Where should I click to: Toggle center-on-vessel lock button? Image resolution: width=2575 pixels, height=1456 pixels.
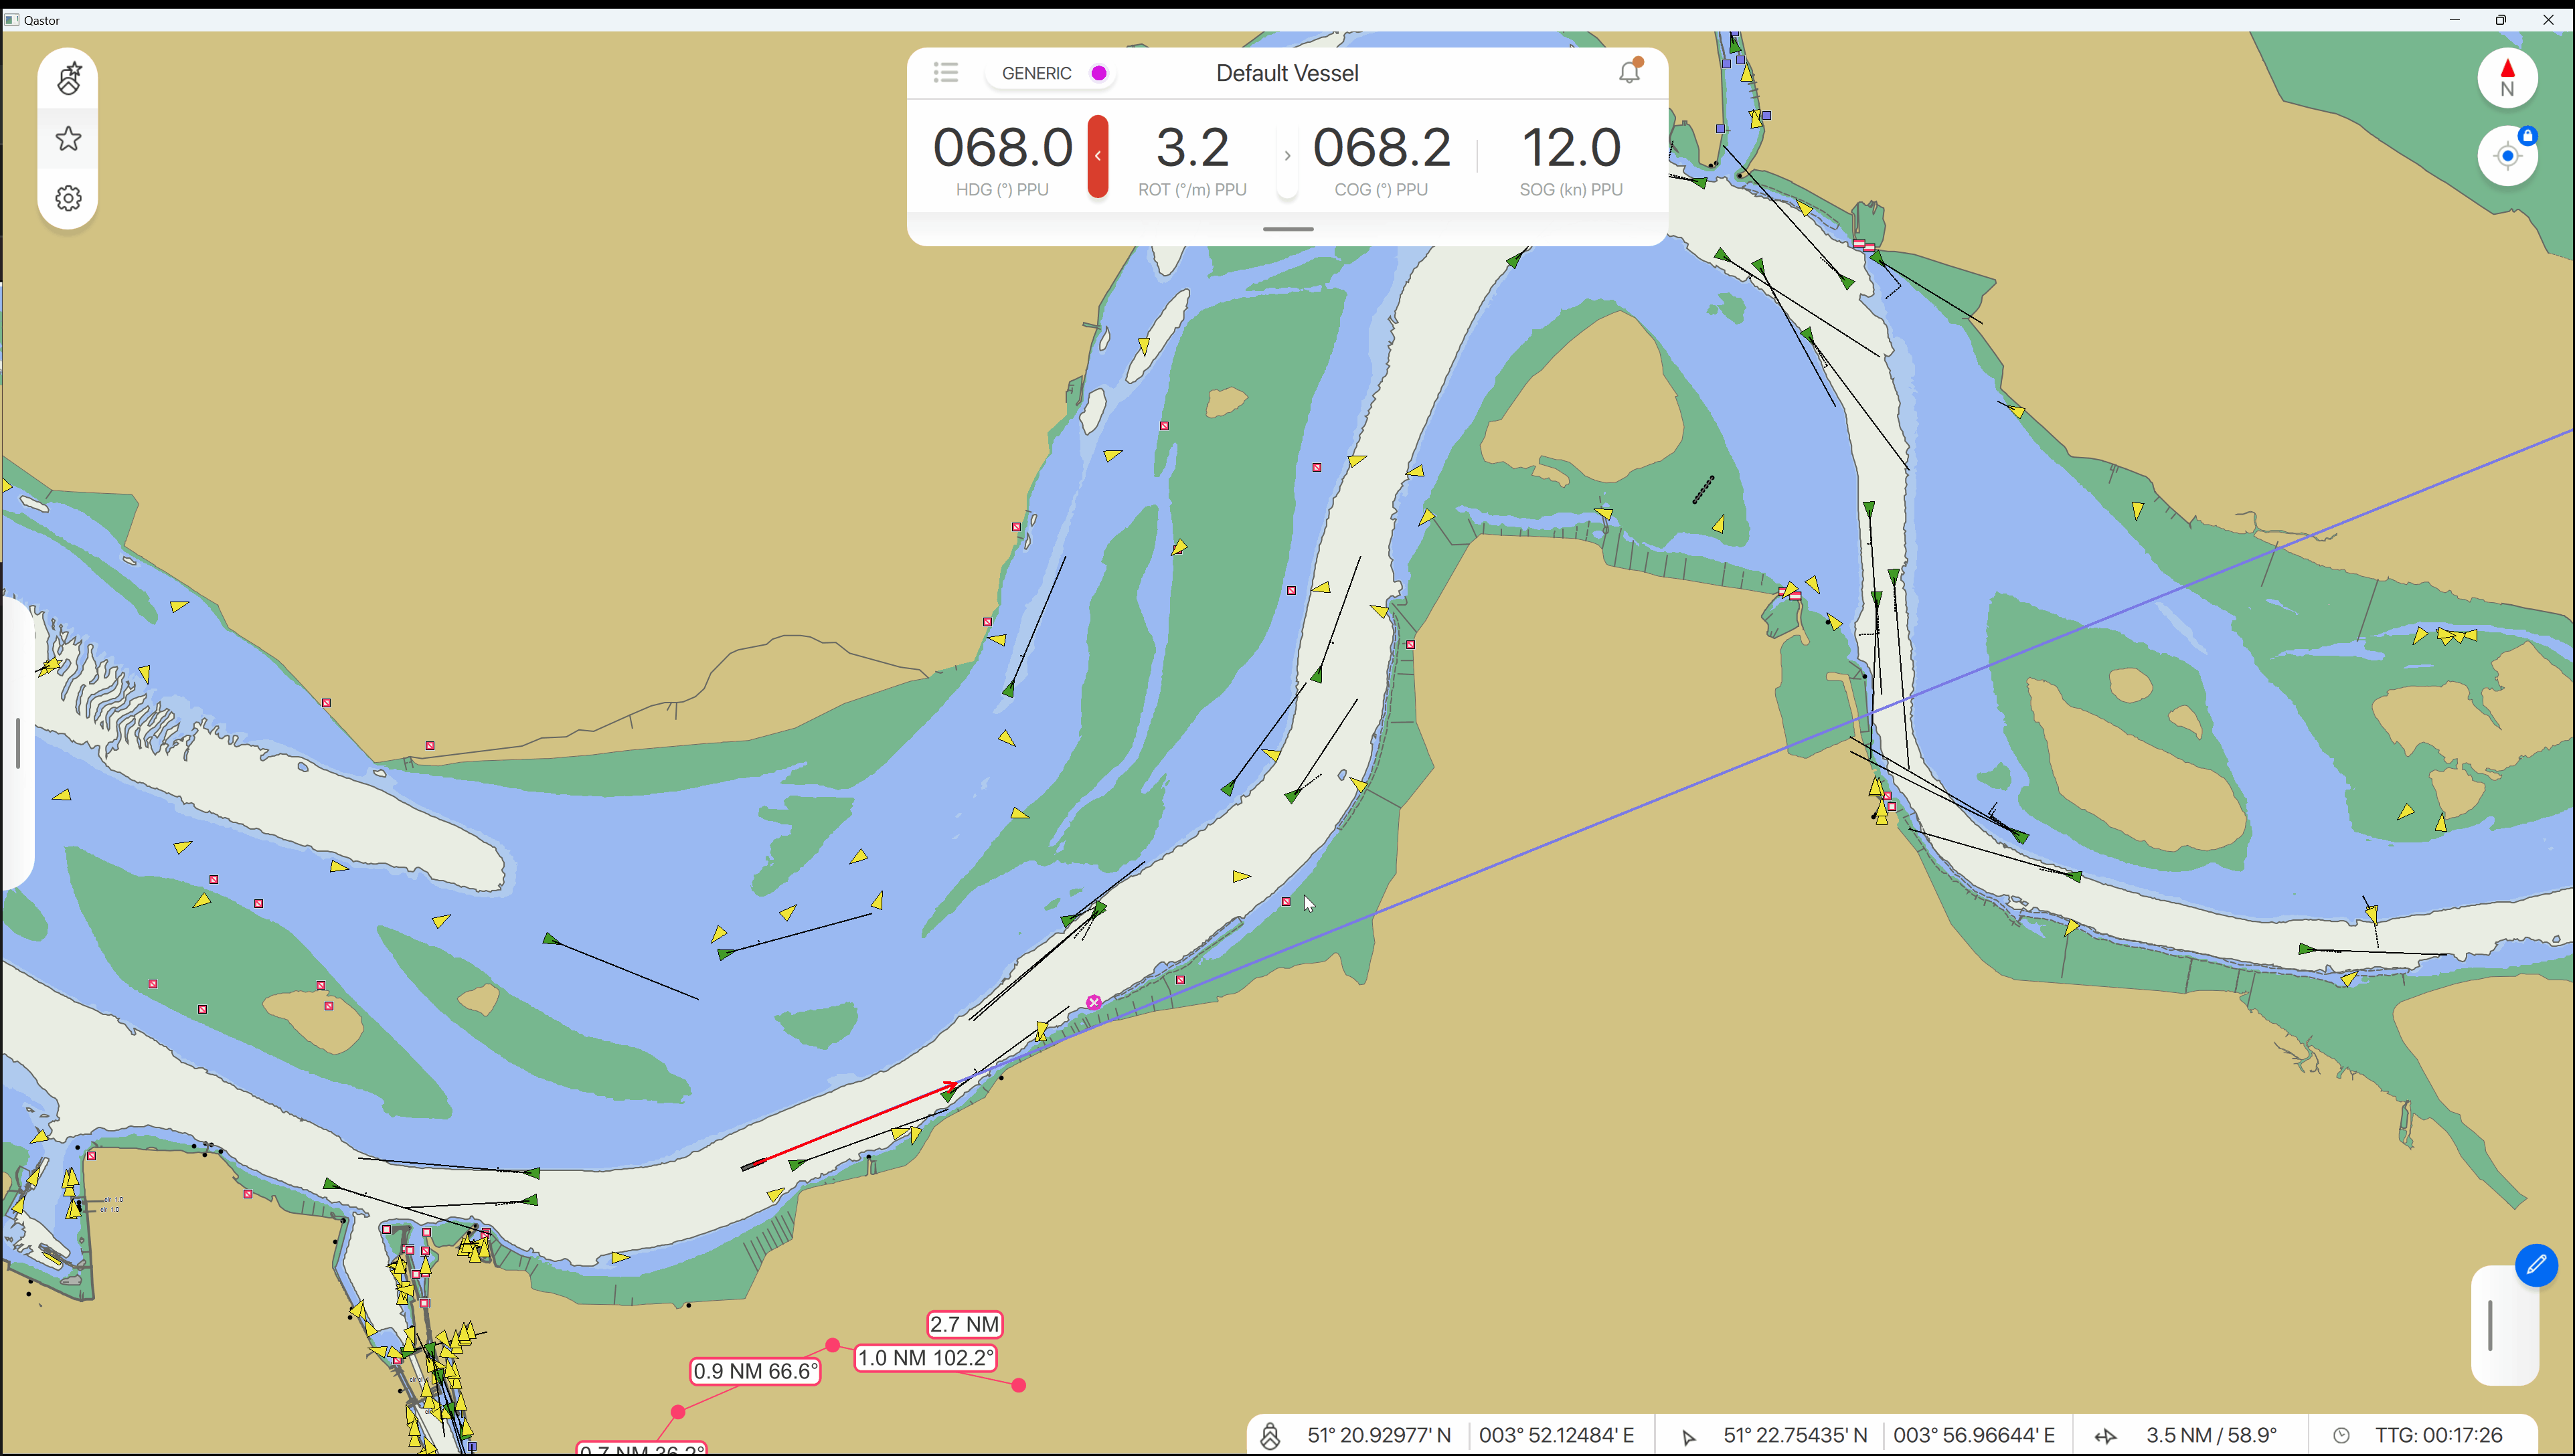coord(2507,155)
